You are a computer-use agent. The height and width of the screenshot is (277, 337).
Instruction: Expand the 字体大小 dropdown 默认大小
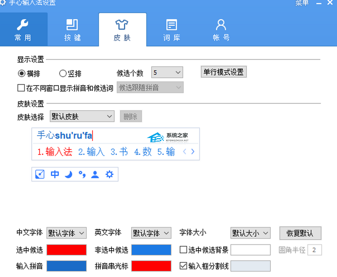click(x=250, y=233)
